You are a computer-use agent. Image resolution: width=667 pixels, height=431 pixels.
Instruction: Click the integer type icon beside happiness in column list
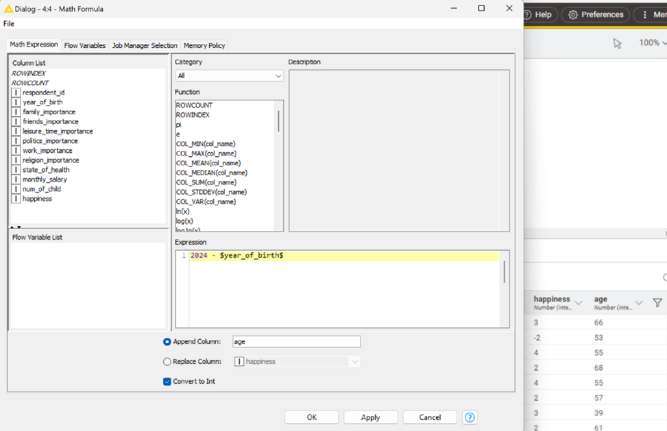point(16,199)
